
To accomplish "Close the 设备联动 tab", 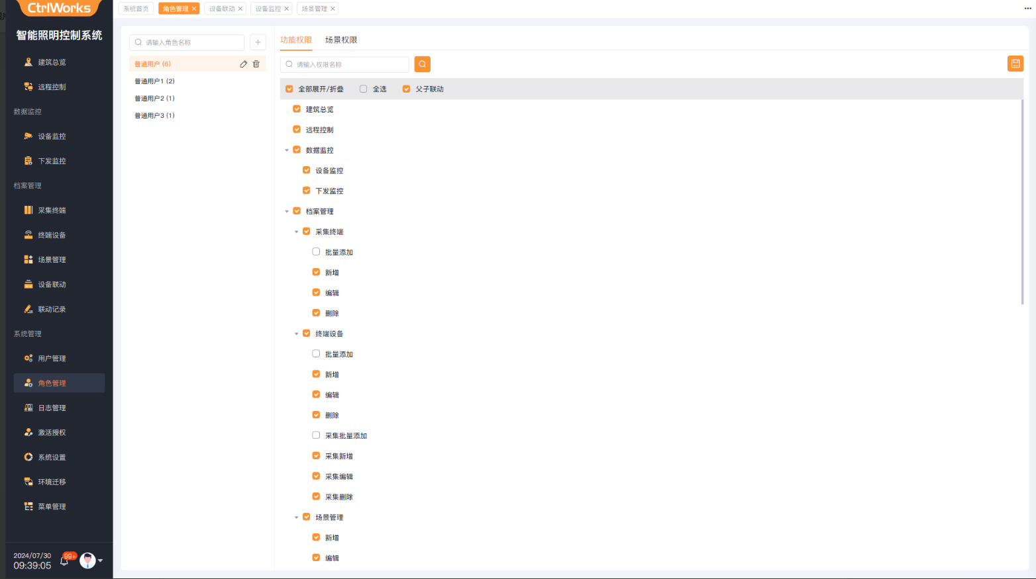I will click(x=240, y=9).
